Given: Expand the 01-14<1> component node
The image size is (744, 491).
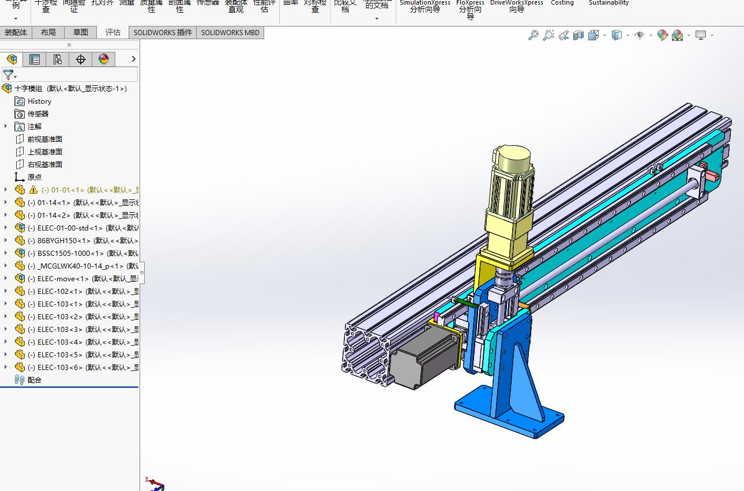Looking at the screenshot, I should point(6,202).
